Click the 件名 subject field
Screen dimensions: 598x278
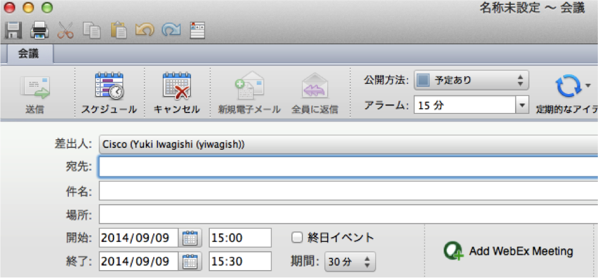(x=348, y=192)
